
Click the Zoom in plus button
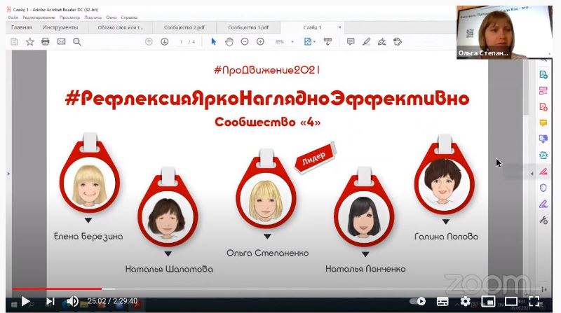click(x=260, y=42)
